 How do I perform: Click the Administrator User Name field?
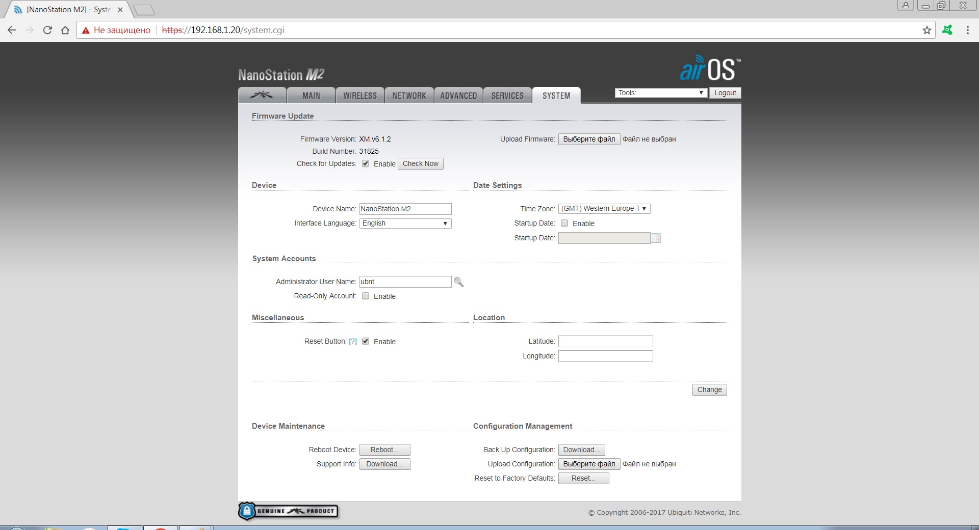(405, 282)
